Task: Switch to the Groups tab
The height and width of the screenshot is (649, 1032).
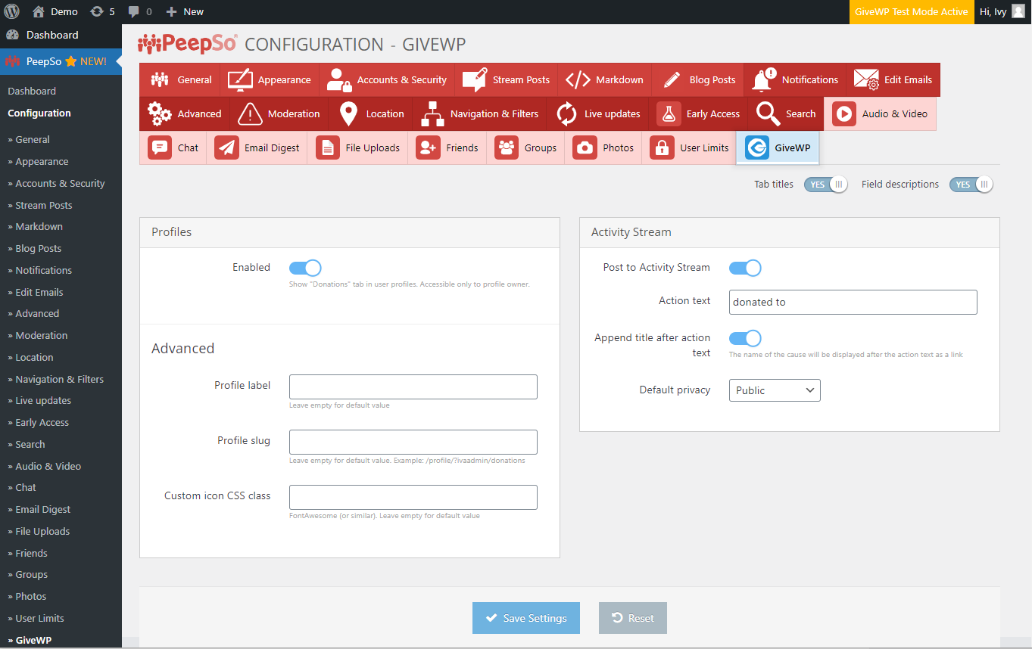Action: click(x=526, y=147)
